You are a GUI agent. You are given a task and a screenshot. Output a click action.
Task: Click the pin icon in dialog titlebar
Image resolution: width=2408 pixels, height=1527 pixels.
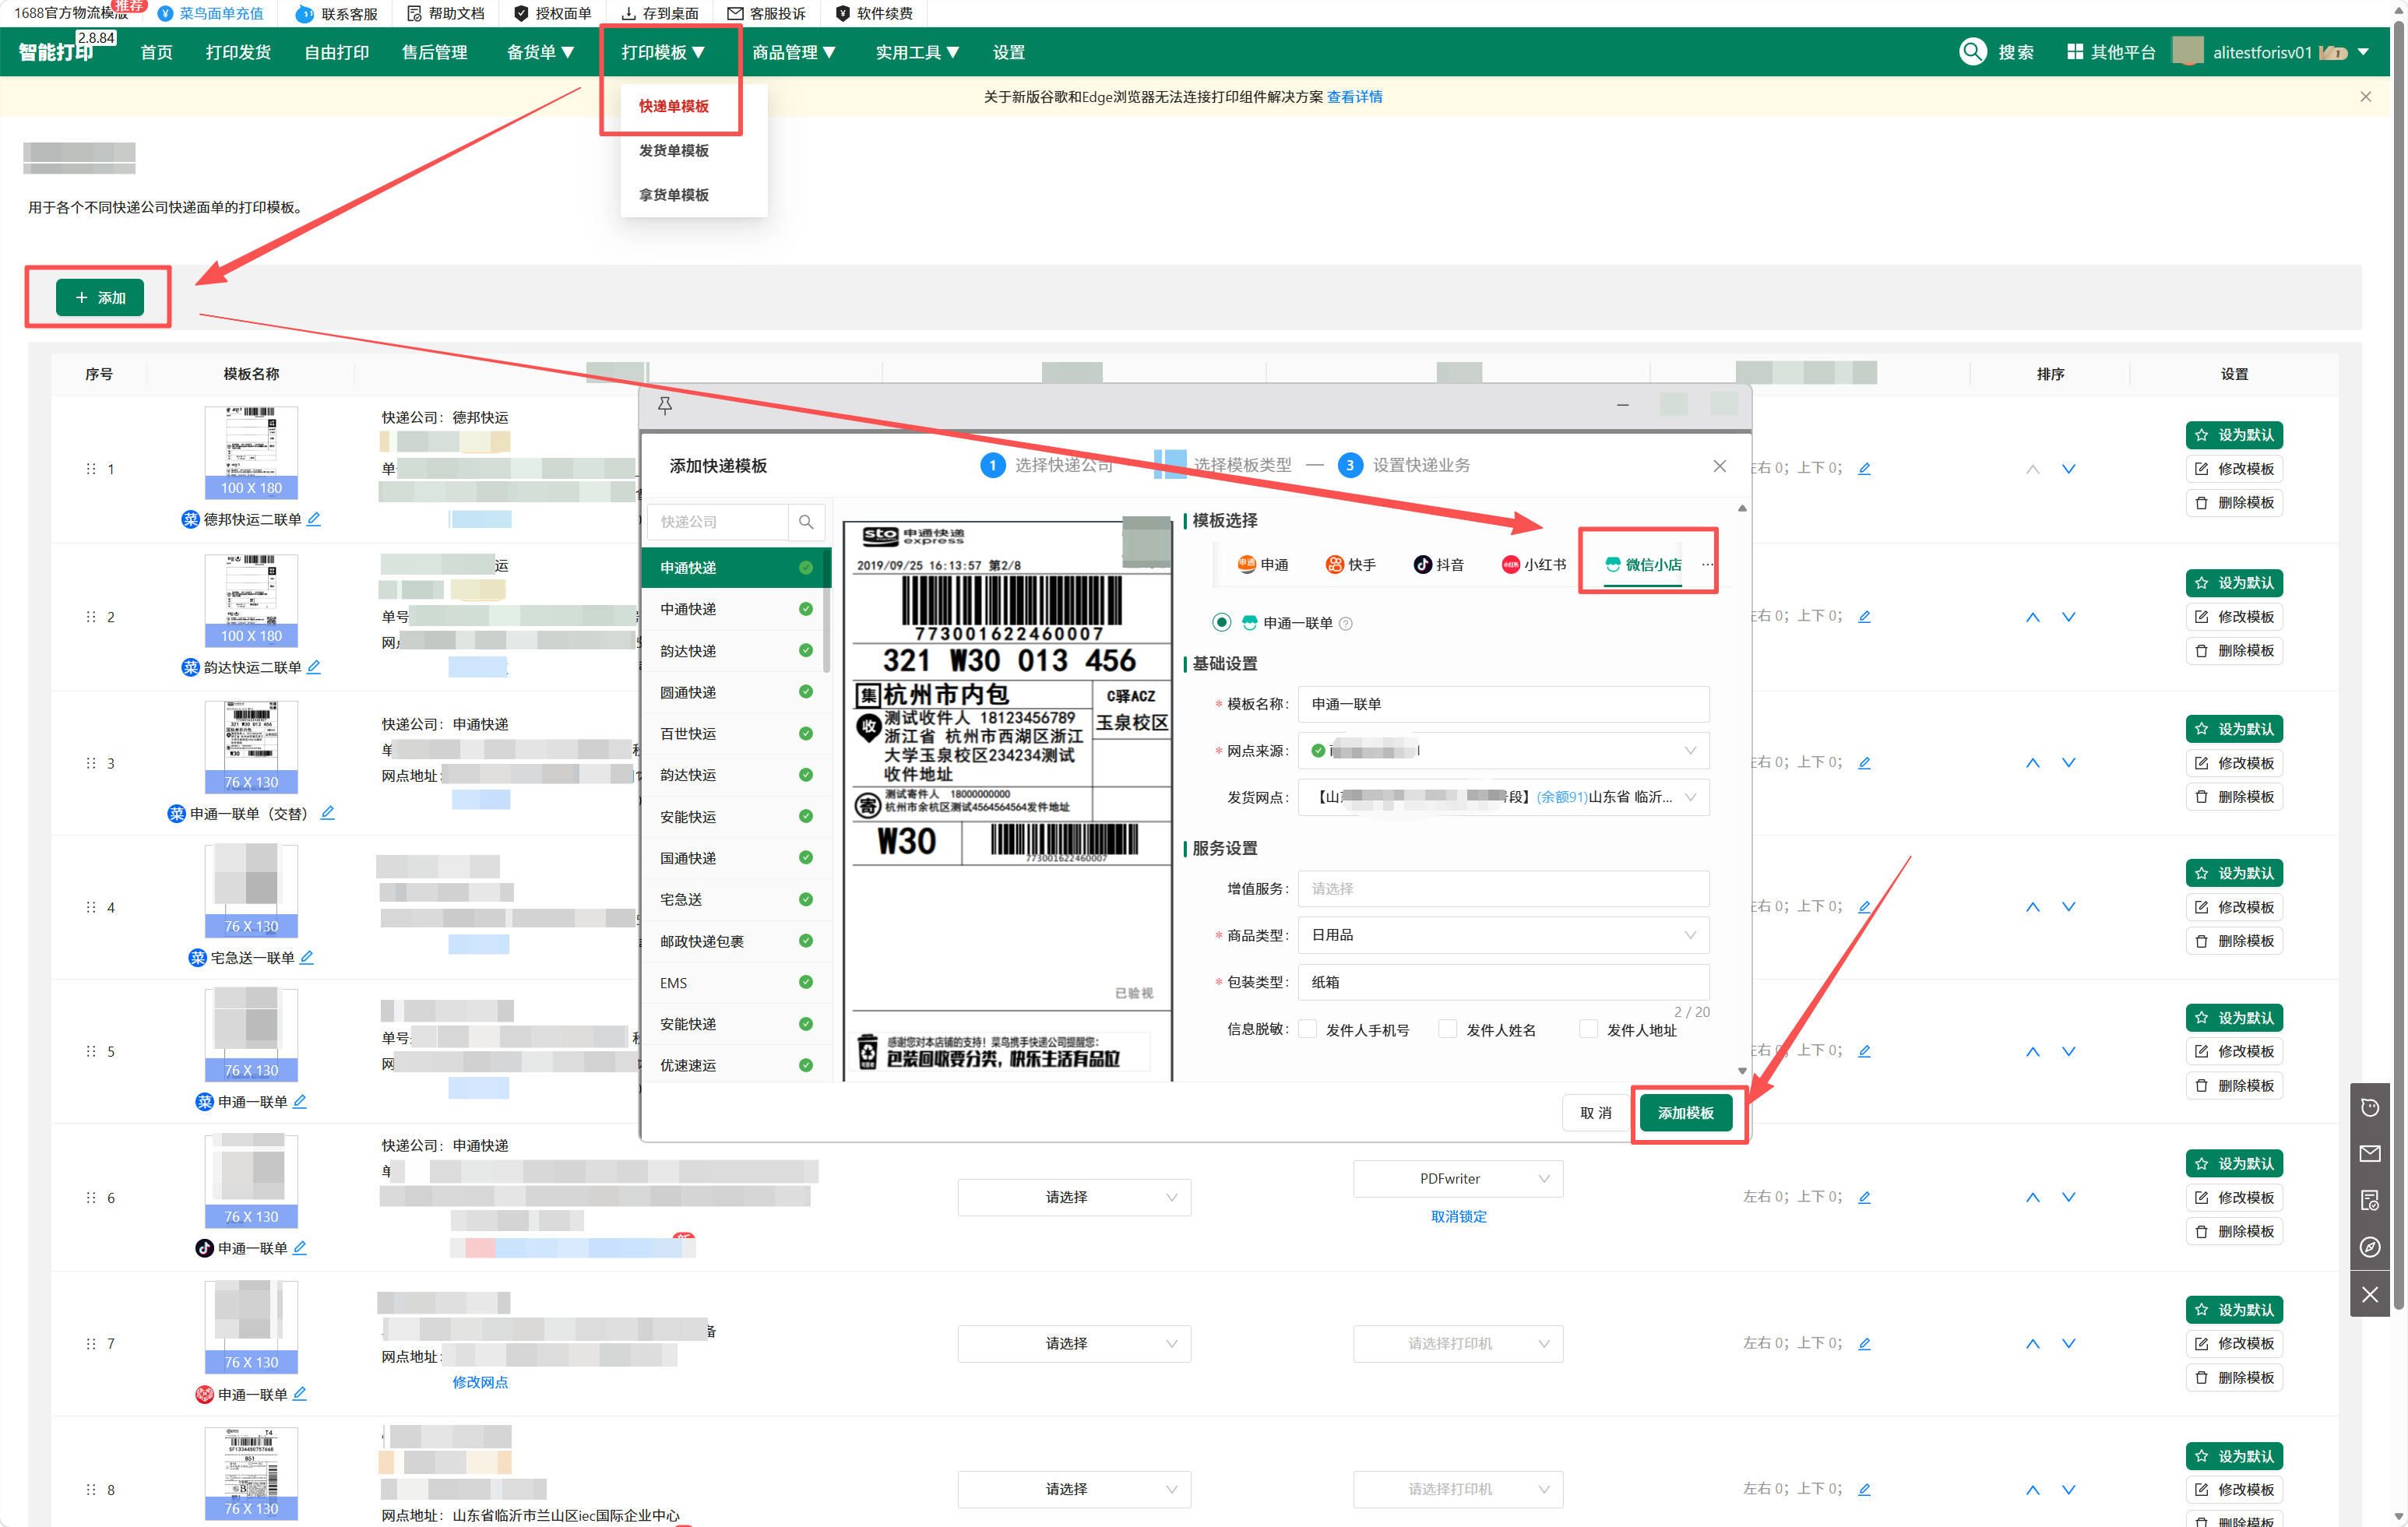[665, 405]
